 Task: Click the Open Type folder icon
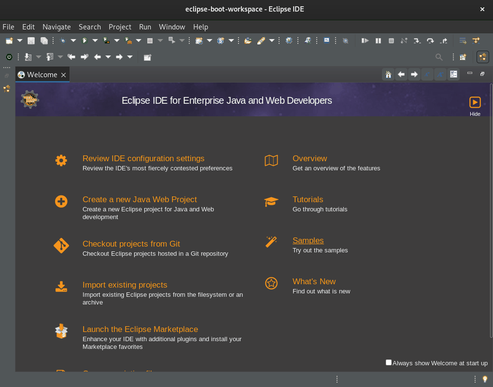(x=248, y=41)
